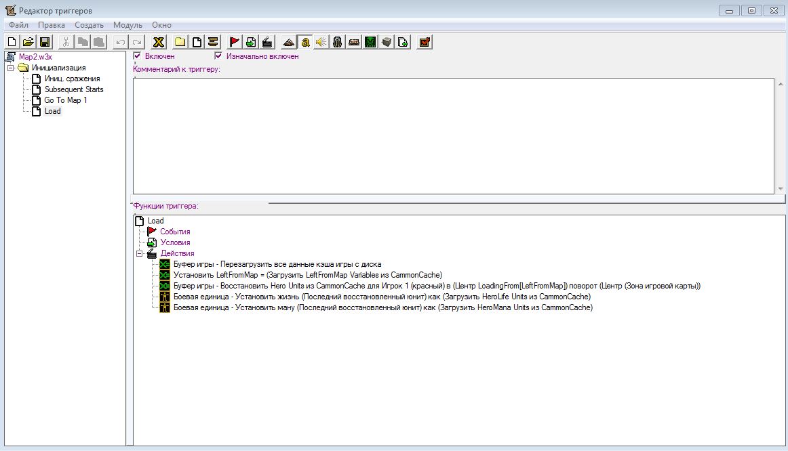Add new event with red flag icon
788x451 pixels.
pyautogui.click(x=234, y=42)
